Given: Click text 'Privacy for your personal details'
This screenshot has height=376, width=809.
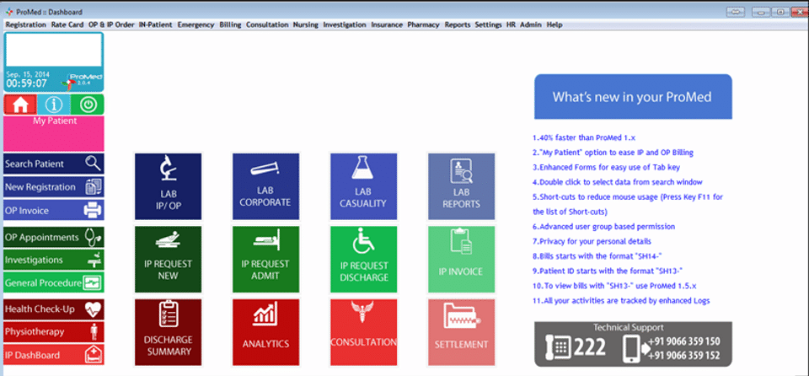Looking at the screenshot, I should click(x=592, y=241).
